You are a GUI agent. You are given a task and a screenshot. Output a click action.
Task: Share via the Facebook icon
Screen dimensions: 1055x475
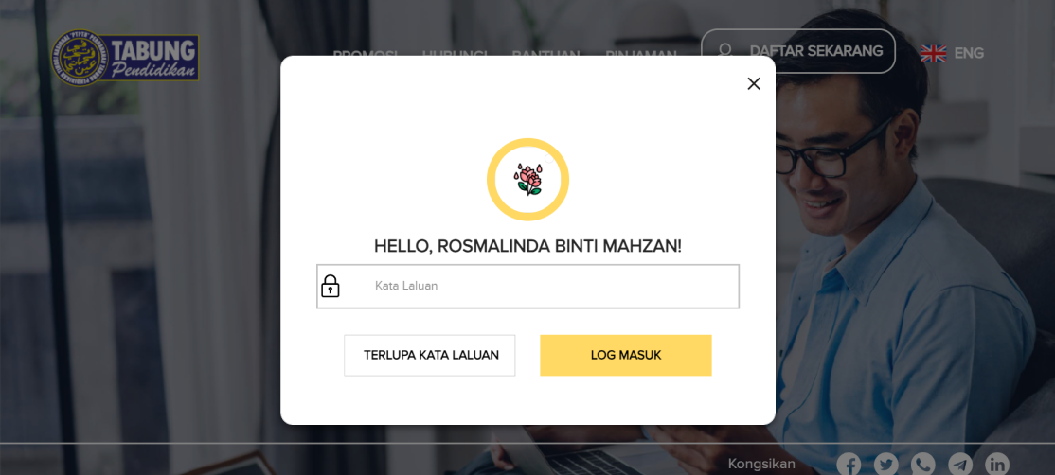pos(849,465)
